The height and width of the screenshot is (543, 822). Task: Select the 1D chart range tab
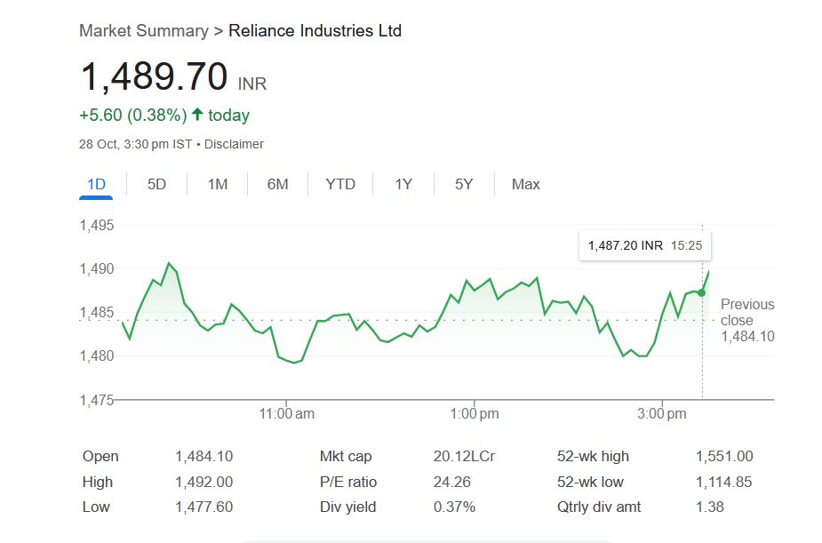[x=96, y=184]
